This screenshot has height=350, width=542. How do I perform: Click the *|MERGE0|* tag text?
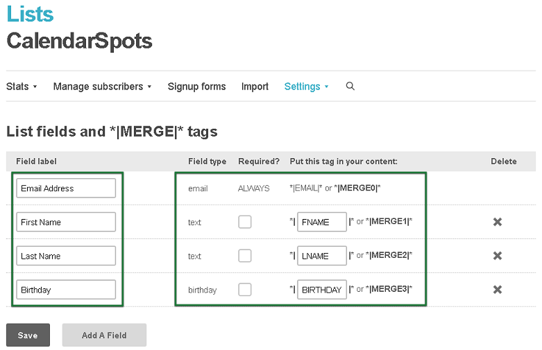click(357, 188)
